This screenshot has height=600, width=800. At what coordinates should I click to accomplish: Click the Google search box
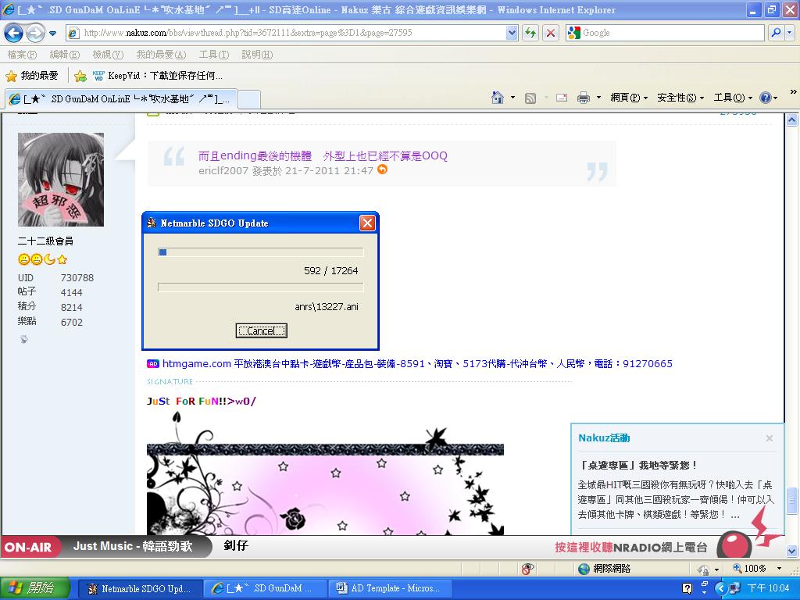666,33
